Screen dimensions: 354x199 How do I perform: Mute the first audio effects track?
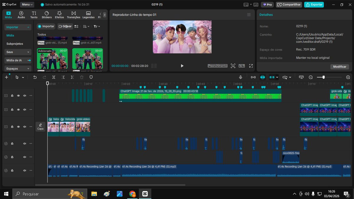tap(24, 144)
